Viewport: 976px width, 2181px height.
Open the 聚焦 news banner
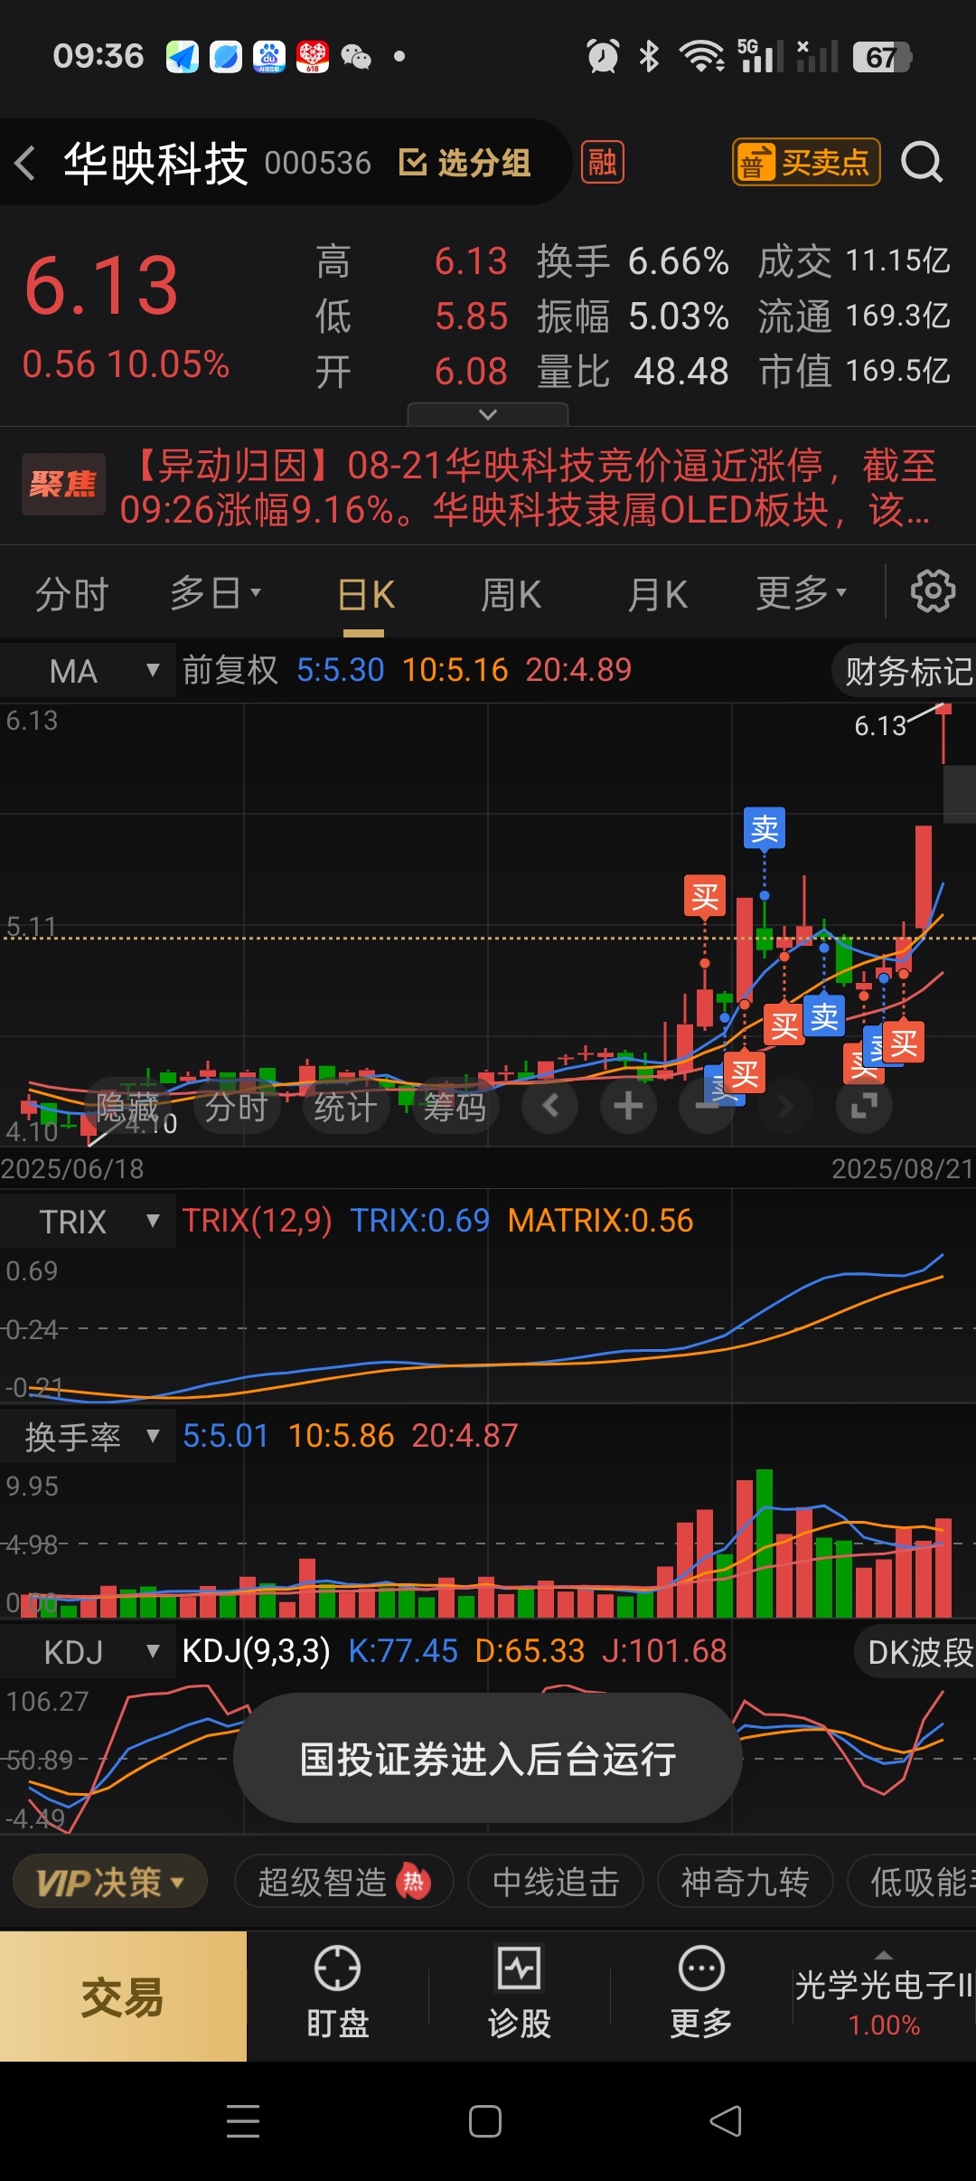[488, 486]
